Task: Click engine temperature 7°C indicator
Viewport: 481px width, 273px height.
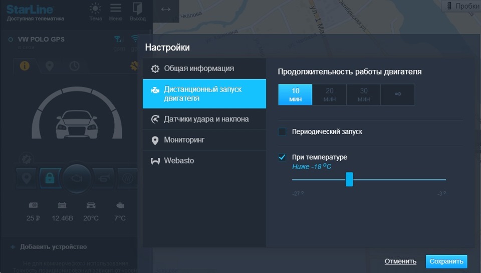Action: click(x=120, y=212)
